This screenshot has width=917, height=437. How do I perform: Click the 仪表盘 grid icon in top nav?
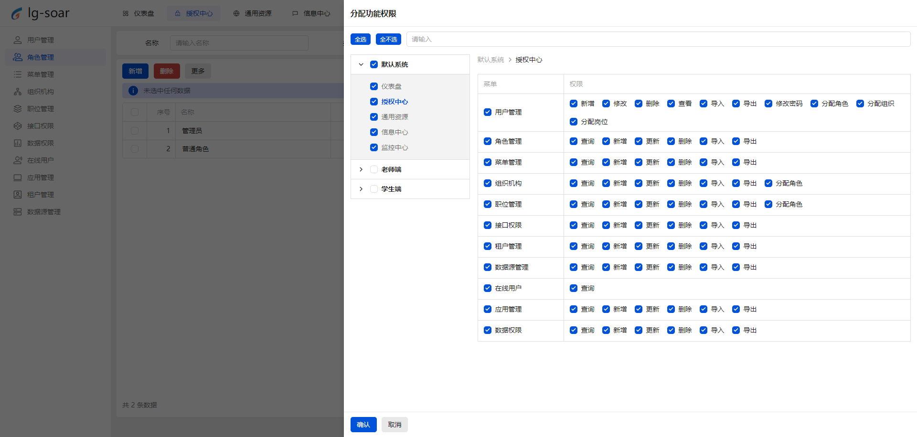pyautogui.click(x=126, y=13)
